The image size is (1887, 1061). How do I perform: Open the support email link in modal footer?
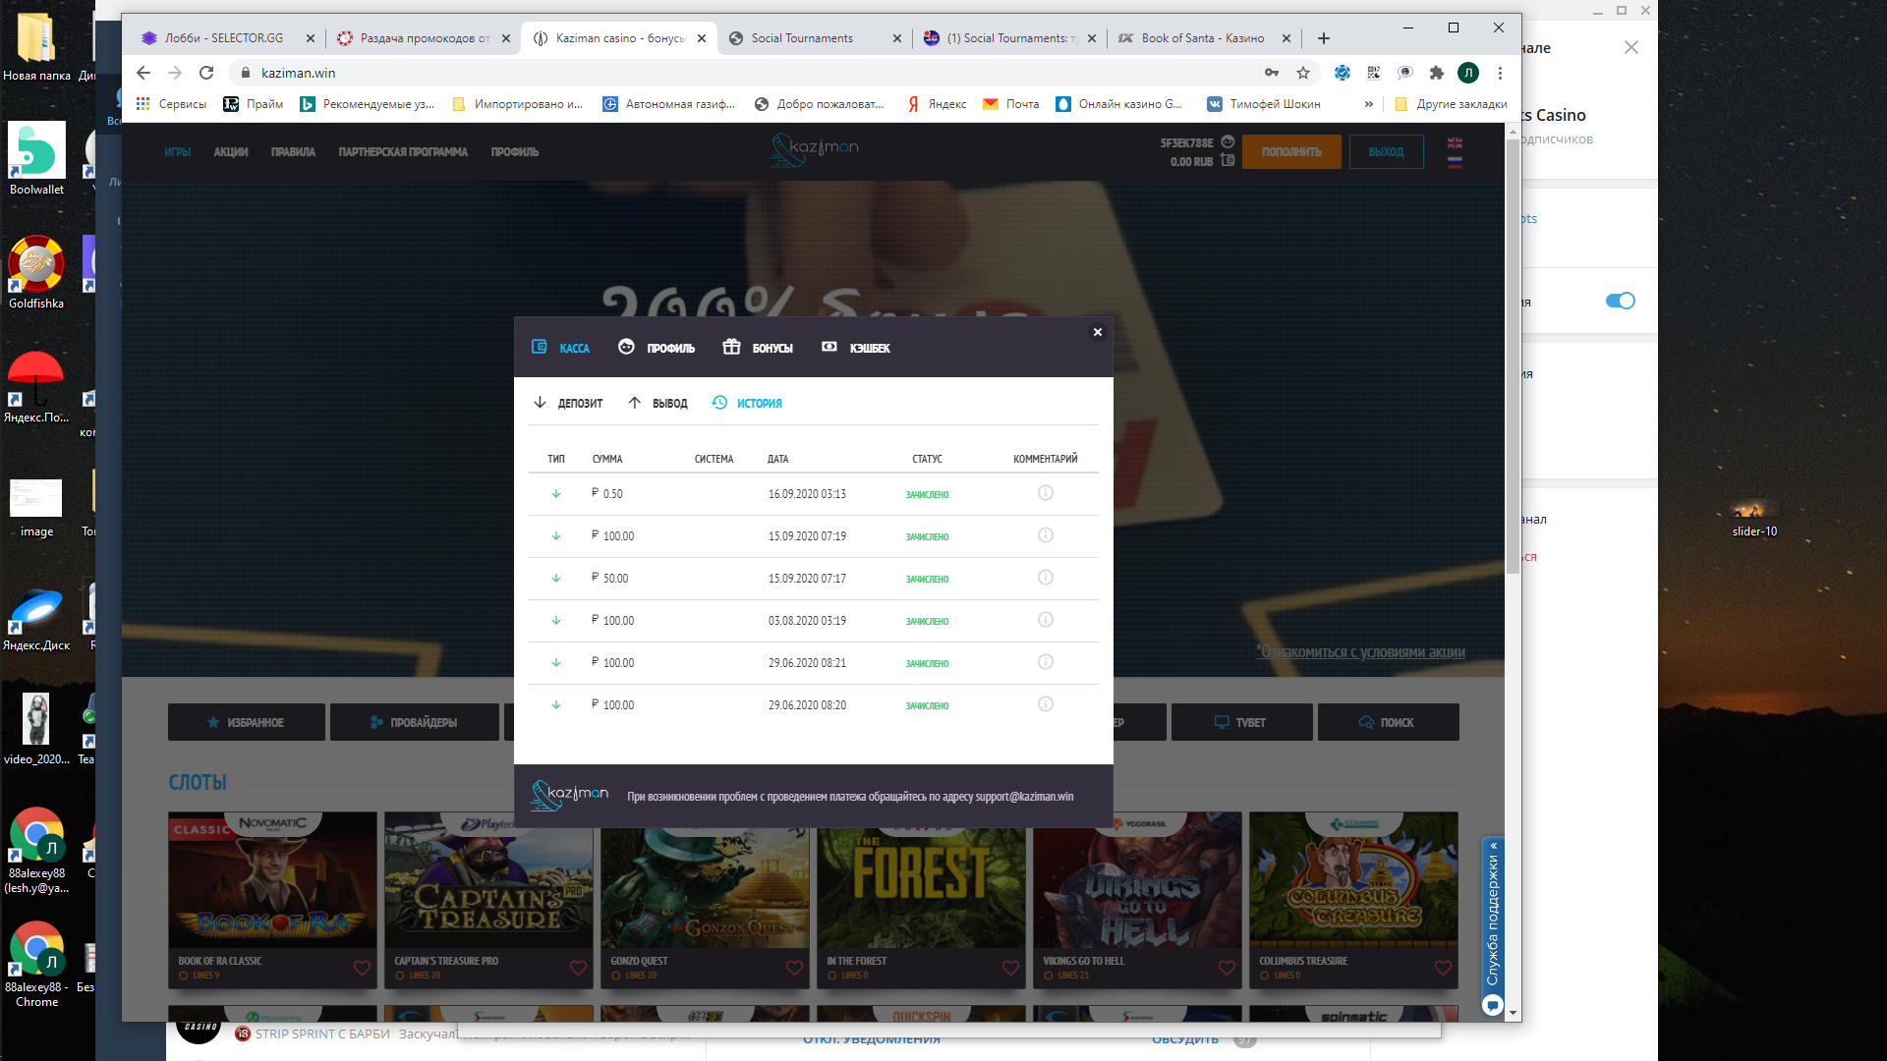coord(1024,797)
